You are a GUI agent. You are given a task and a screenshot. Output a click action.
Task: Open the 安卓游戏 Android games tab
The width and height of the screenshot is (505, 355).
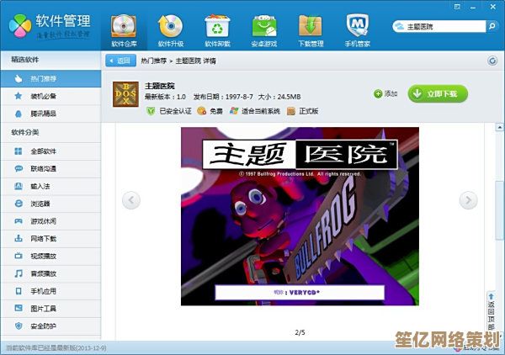(x=264, y=31)
